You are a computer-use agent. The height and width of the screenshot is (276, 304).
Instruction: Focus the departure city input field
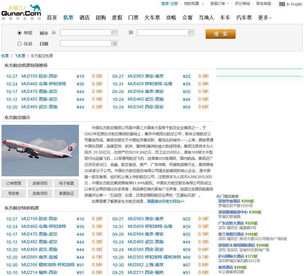[89, 33]
